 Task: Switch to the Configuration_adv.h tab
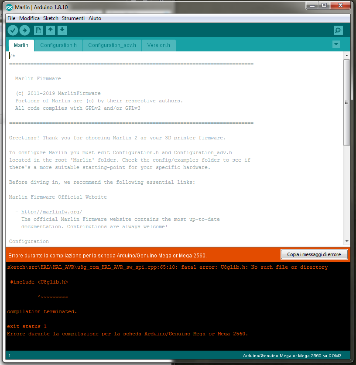pyautogui.click(x=112, y=45)
